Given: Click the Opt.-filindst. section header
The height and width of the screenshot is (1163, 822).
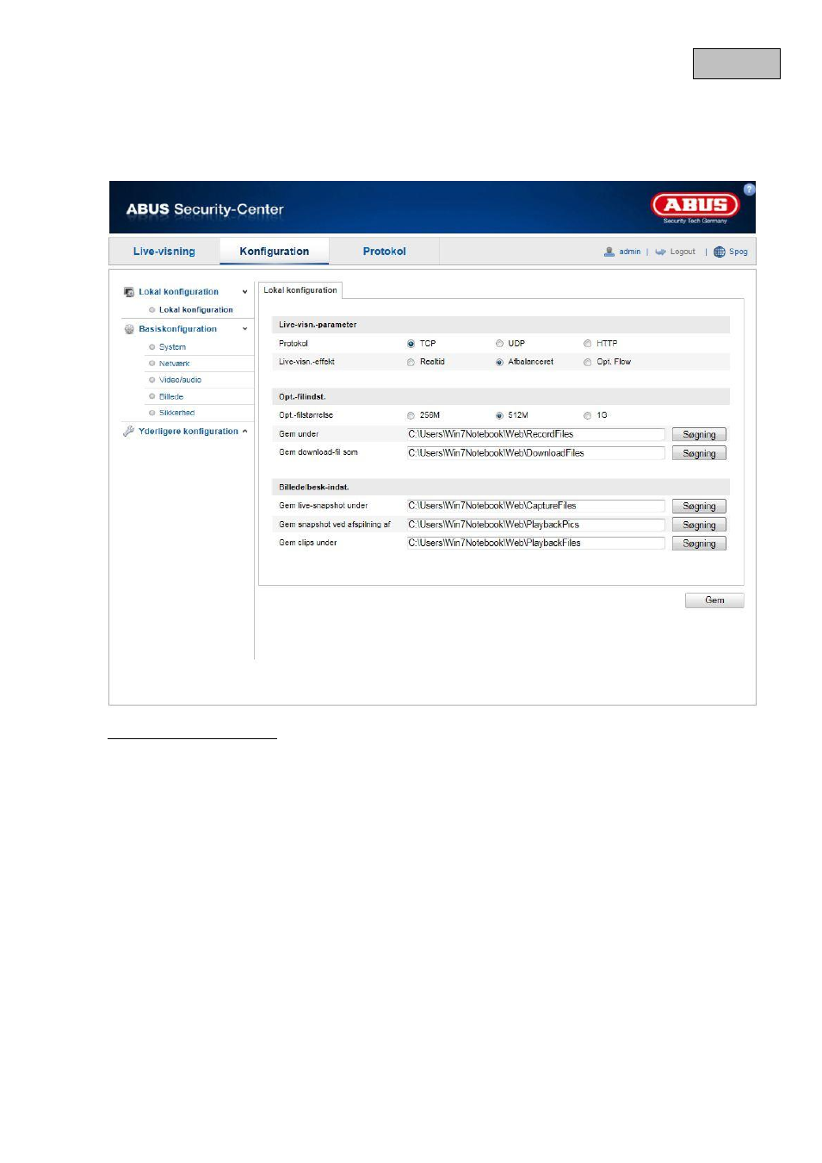Looking at the screenshot, I should click(x=501, y=397).
